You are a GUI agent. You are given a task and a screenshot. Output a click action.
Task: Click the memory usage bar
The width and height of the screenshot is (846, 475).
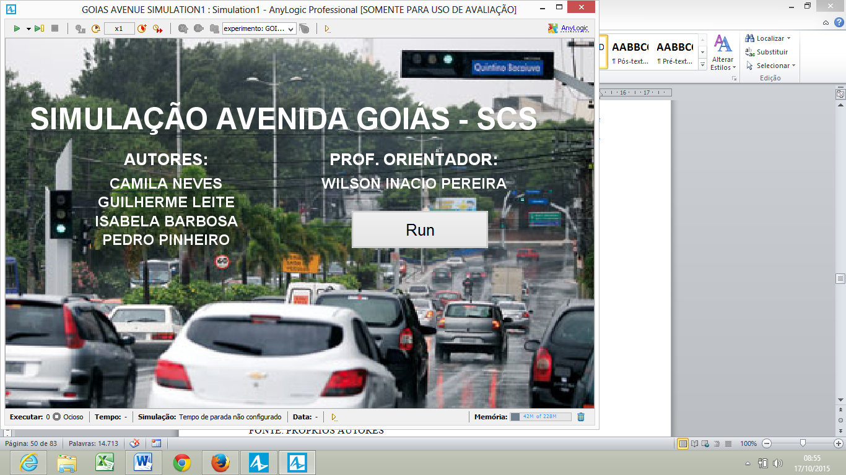(x=541, y=417)
